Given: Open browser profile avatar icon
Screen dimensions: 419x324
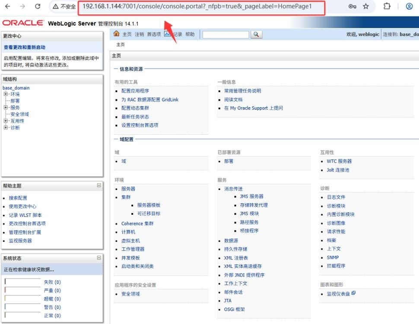Looking at the screenshot, I should click(409, 6).
